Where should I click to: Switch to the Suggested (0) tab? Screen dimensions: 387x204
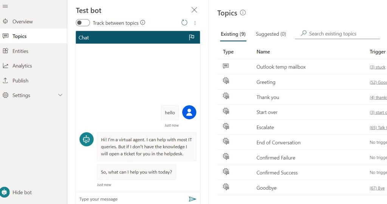(271, 34)
